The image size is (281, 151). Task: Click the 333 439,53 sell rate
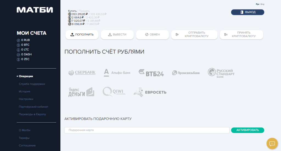click(98, 14)
